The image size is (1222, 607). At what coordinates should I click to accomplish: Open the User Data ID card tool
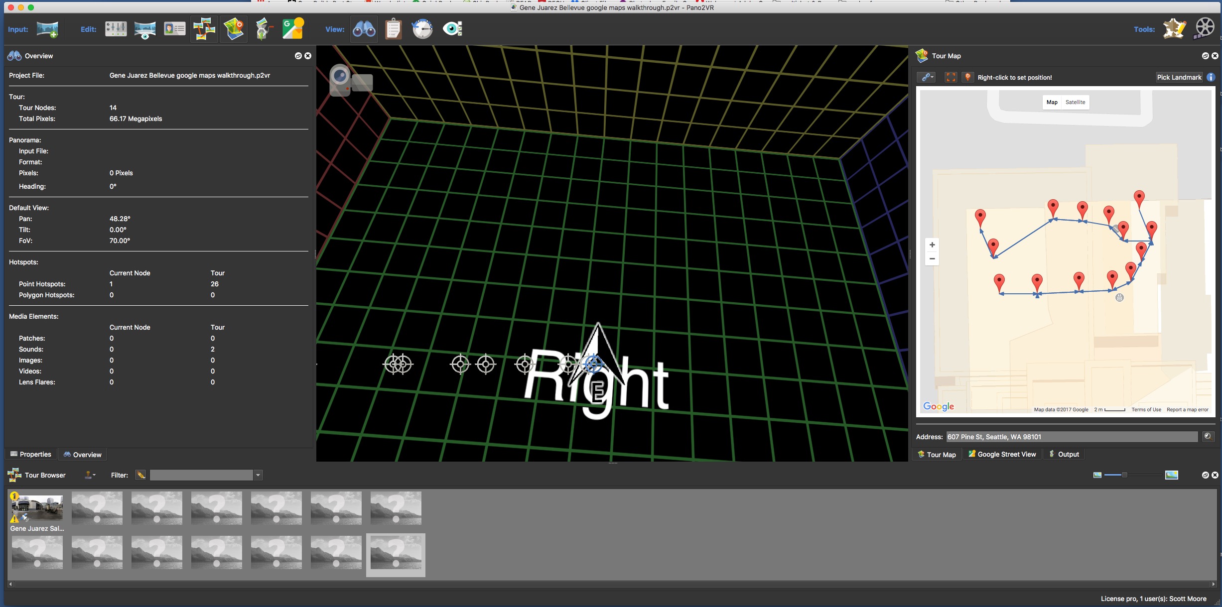(174, 29)
